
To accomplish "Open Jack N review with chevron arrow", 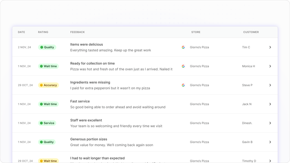I will (270, 104).
